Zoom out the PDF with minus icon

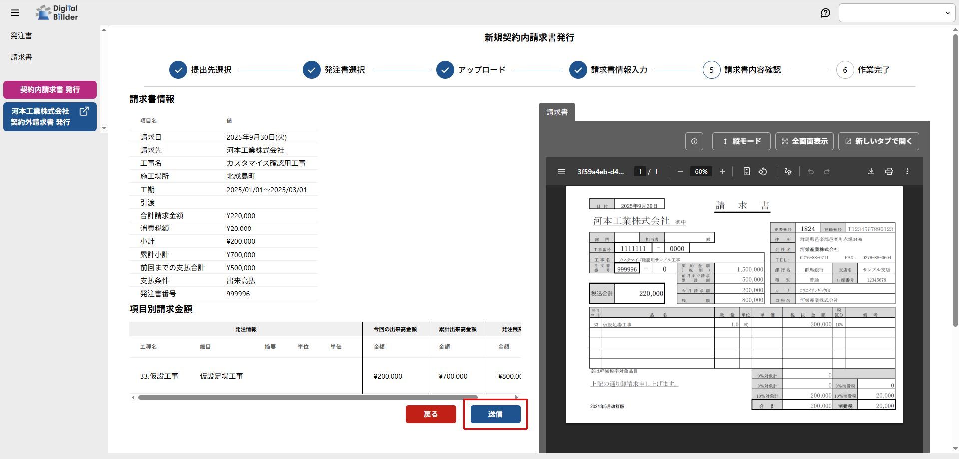680,171
